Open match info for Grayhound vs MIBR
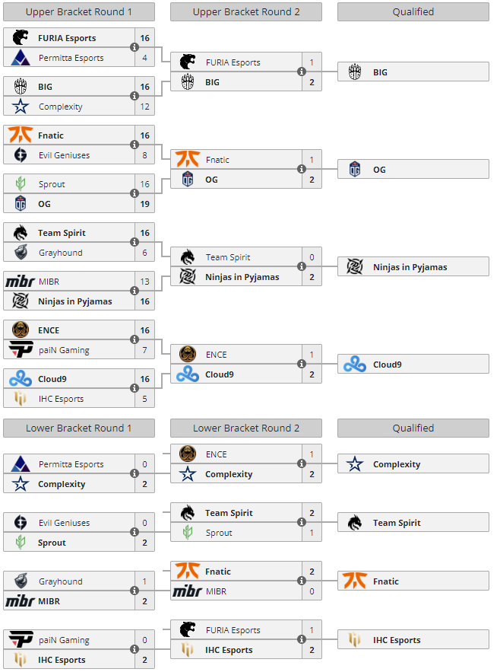Image resolution: width=500 pixels, height=672 pixels. click(x=134, y=591)
